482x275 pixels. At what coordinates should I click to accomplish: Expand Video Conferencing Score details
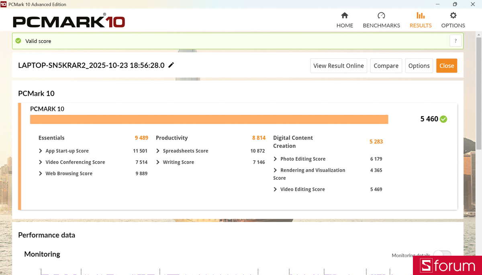click(x=41, y=162)
